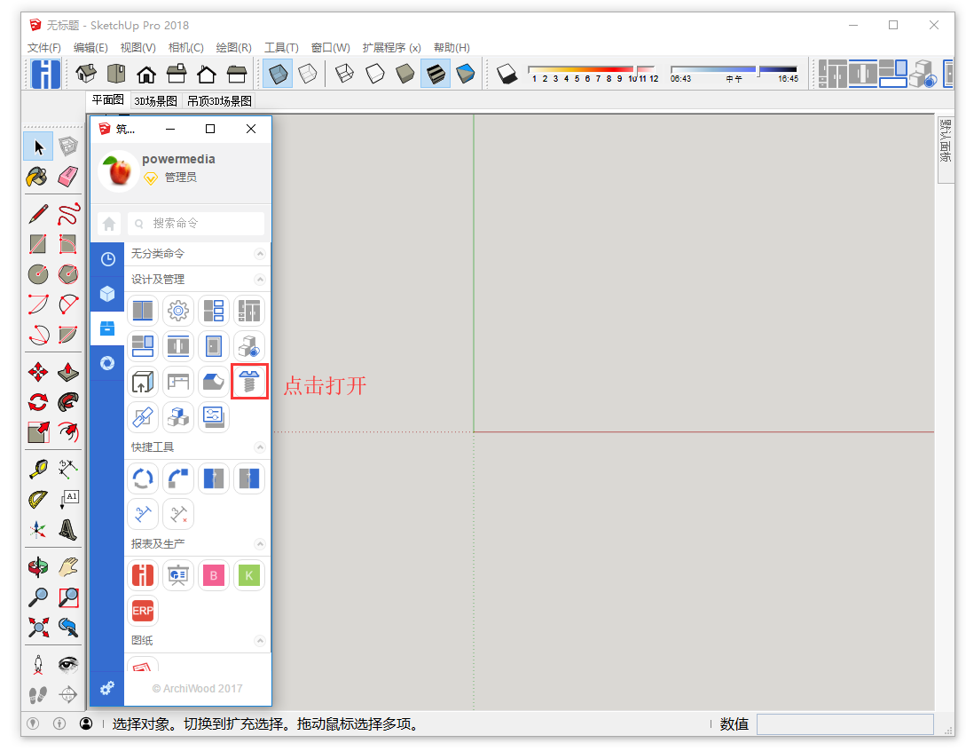The width and height of the screenshot is (966, 751).
Task: Switch to the 3D场景图 tab
Action: point(155,101)
